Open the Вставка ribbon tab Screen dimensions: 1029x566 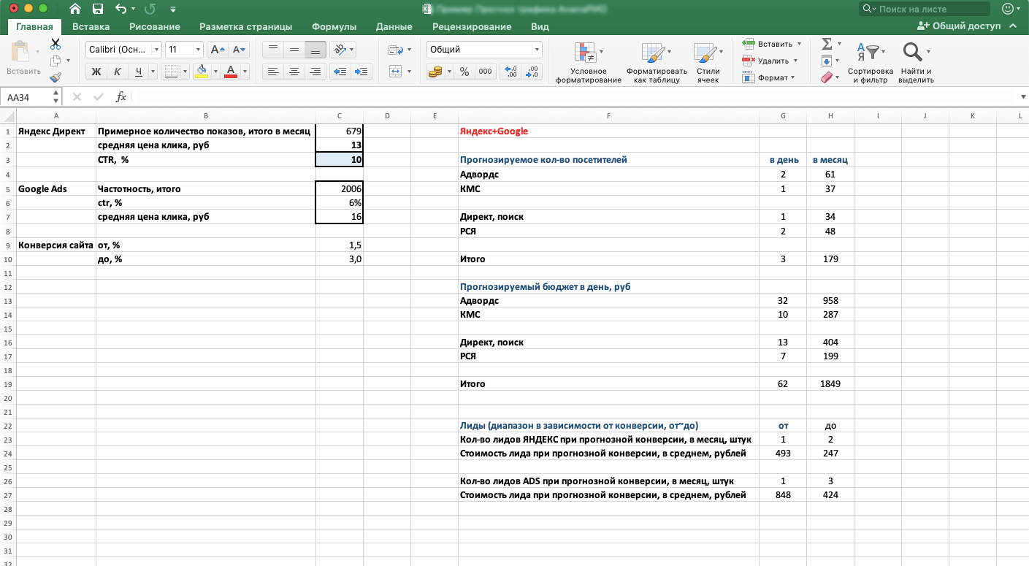[x=91, y=26]
